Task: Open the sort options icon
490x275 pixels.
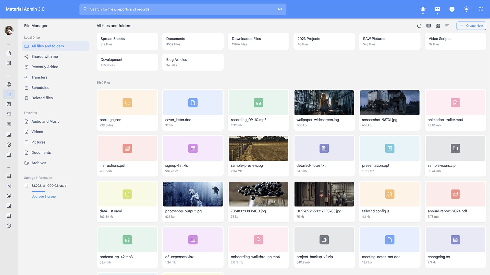Action: pyautogui.click(x=447, y=26)
